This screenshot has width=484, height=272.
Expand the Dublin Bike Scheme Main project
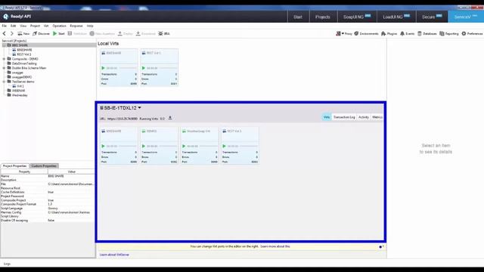[x=5, y=68]
